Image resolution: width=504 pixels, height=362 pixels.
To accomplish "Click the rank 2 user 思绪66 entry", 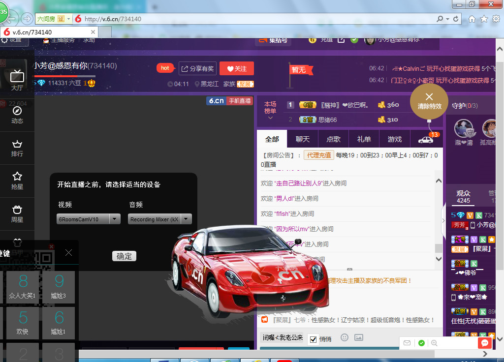I will tap(327, 120).
